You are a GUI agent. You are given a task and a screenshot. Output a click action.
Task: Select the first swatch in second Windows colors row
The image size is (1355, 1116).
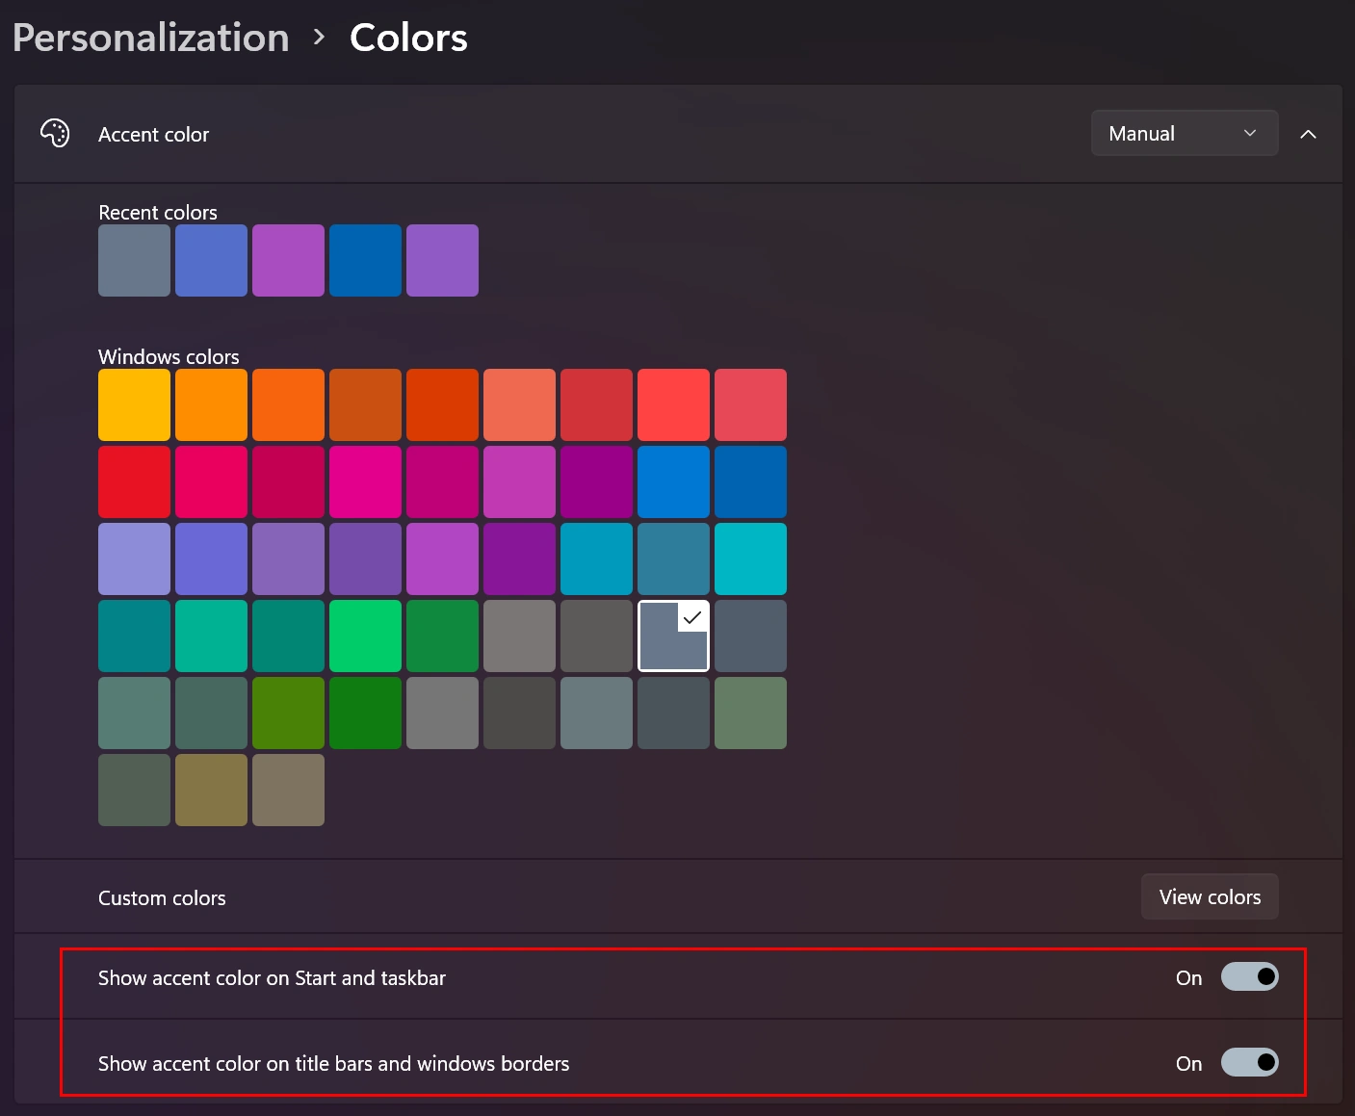(x=135, y=482)
